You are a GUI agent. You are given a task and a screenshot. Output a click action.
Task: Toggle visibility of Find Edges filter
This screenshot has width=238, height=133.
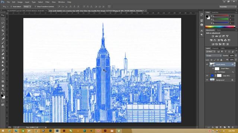[x=216, y=72]
